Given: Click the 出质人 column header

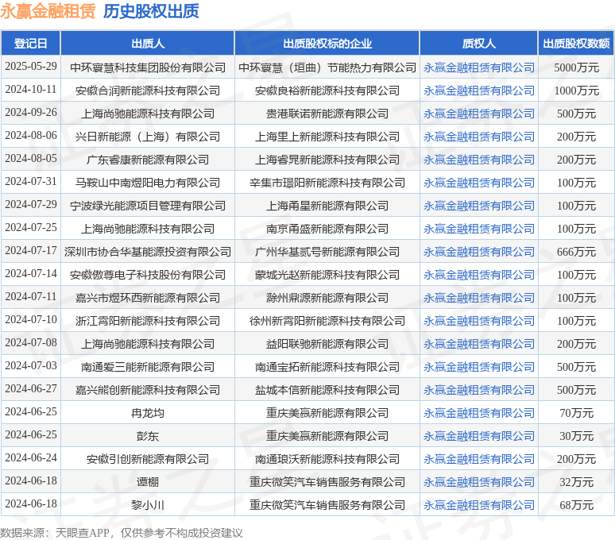Looking at the screenshot, I should click(x=148, y=43).
